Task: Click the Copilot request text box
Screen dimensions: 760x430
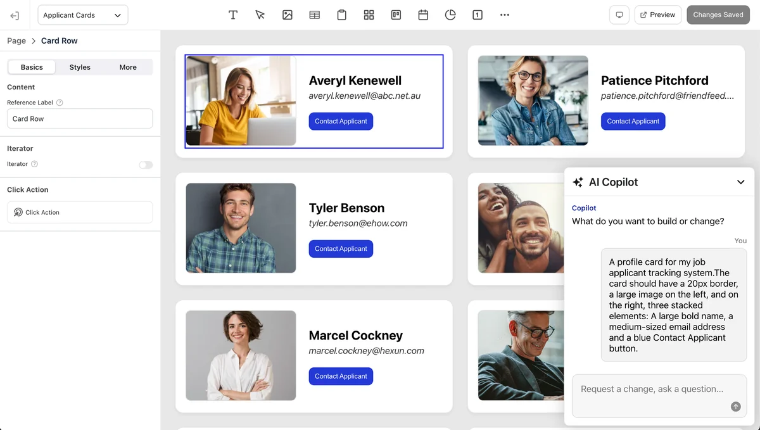Action: (659, 396)
